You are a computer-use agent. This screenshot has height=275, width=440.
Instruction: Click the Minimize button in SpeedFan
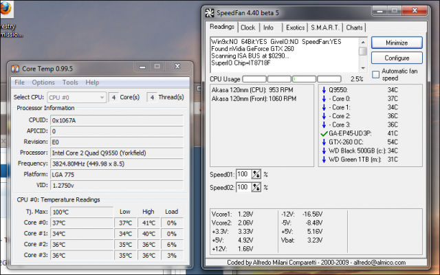[397, 43]
